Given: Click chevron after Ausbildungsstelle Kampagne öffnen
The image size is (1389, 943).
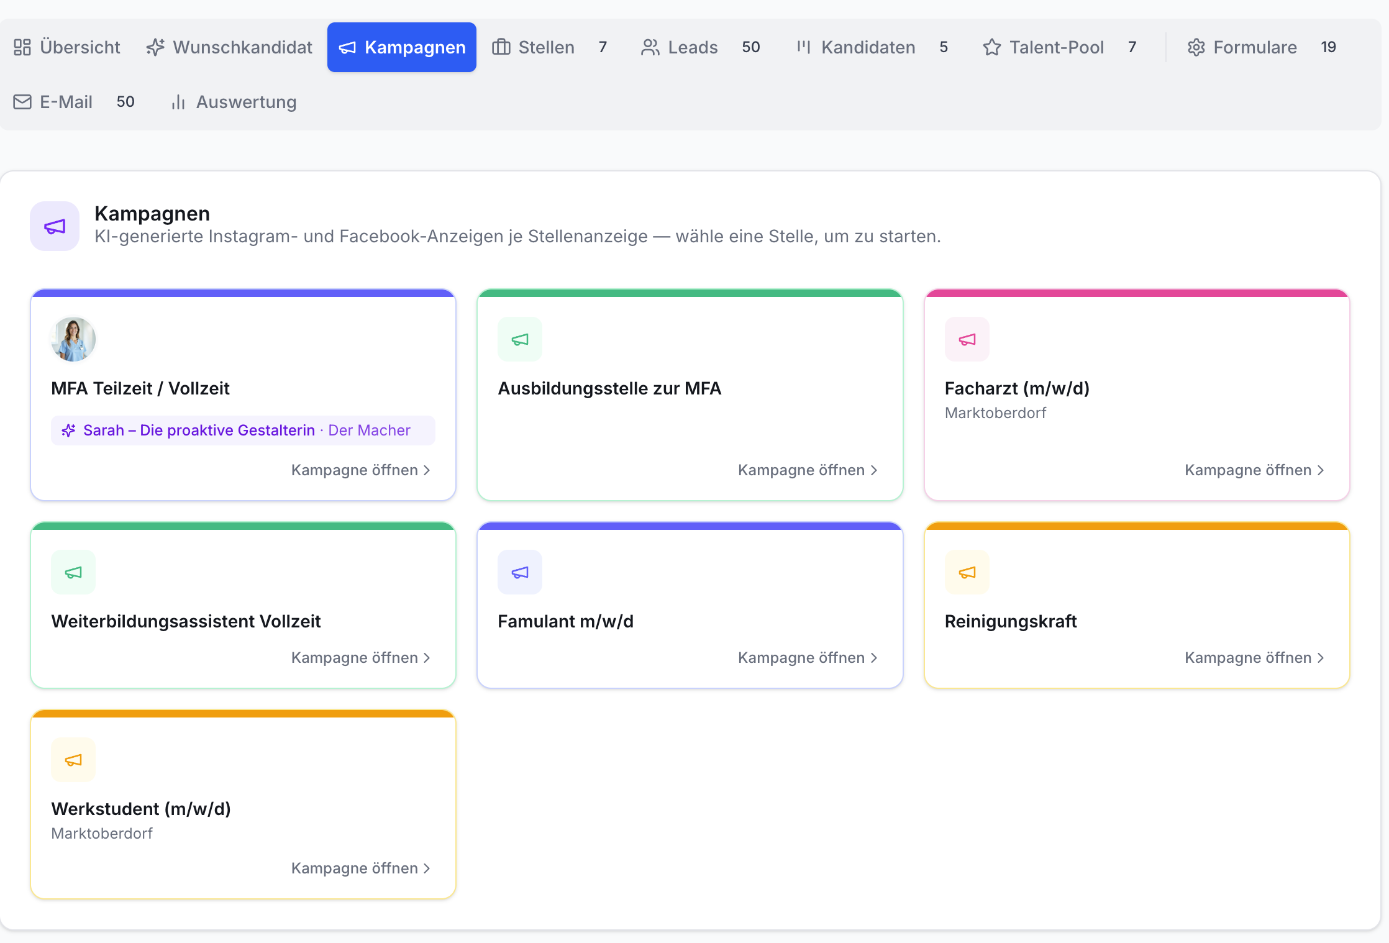Looking at the screenshot, I should [874, 471].
